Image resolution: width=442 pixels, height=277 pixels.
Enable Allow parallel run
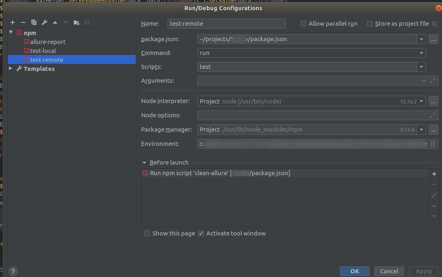coord(303,24)
